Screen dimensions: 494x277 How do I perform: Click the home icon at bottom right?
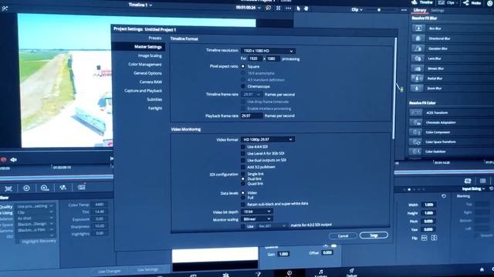click(x=482, y=269)
